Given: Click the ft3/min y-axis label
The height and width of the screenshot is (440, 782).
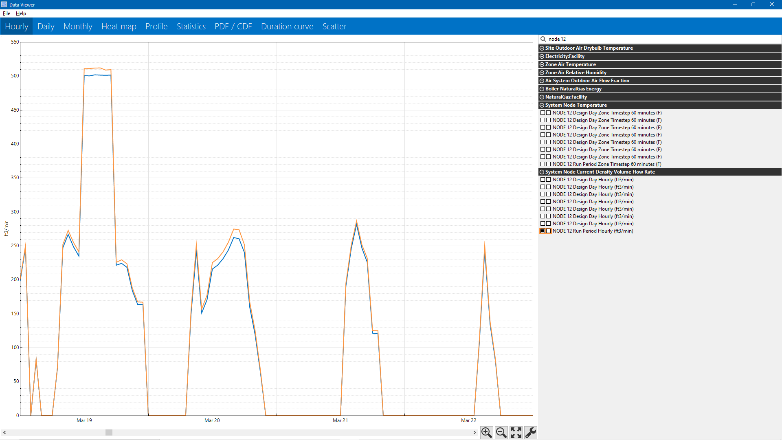Looking at the screenshot, I should click(6, 229).
